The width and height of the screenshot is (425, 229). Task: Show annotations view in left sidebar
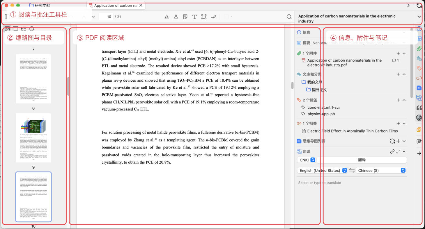pyautogui.click(x=15, y=28)
